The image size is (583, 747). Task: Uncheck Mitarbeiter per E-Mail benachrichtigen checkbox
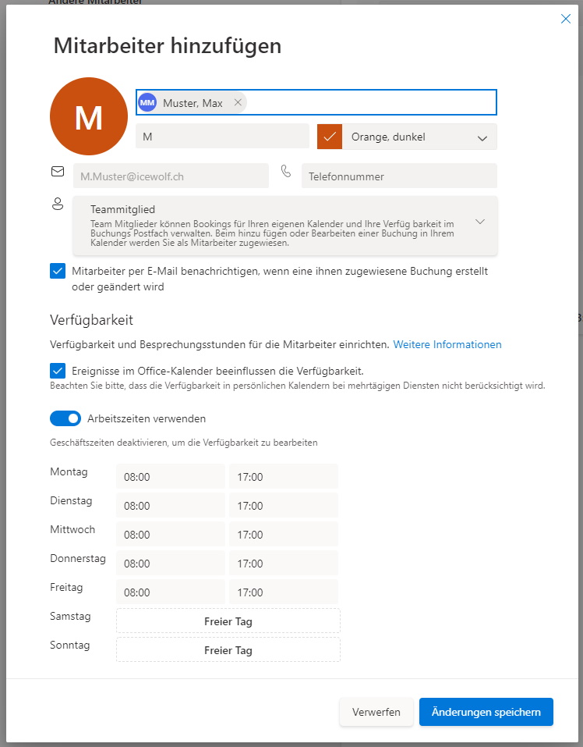58,271
